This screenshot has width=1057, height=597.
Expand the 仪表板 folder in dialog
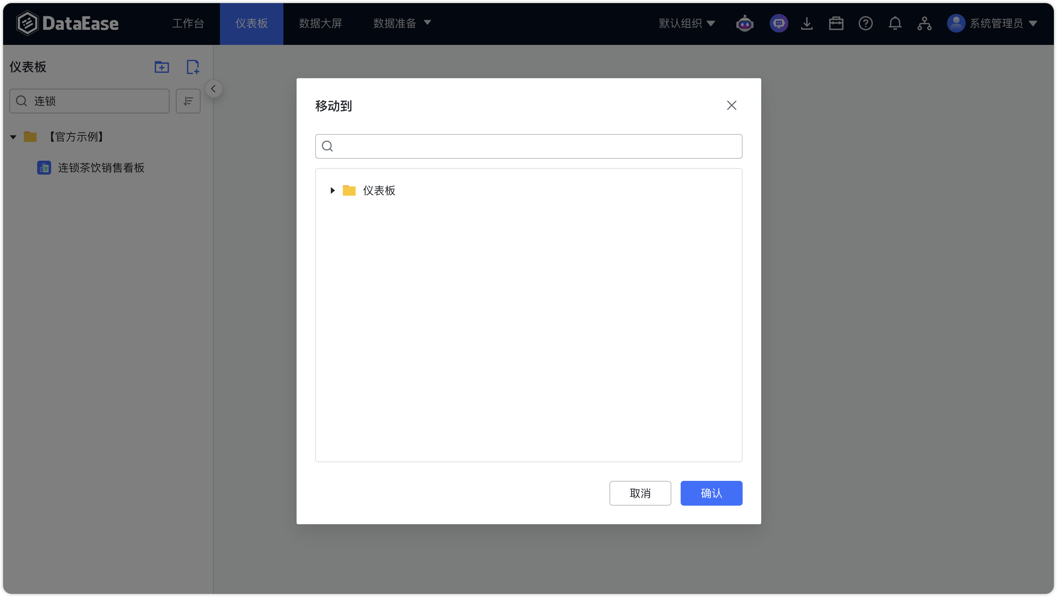[x=332, y=190]
